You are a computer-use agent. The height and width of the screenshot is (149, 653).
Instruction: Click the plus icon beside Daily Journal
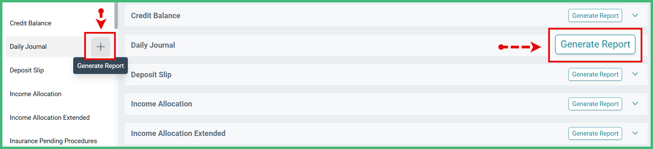(x=100, y=47)
